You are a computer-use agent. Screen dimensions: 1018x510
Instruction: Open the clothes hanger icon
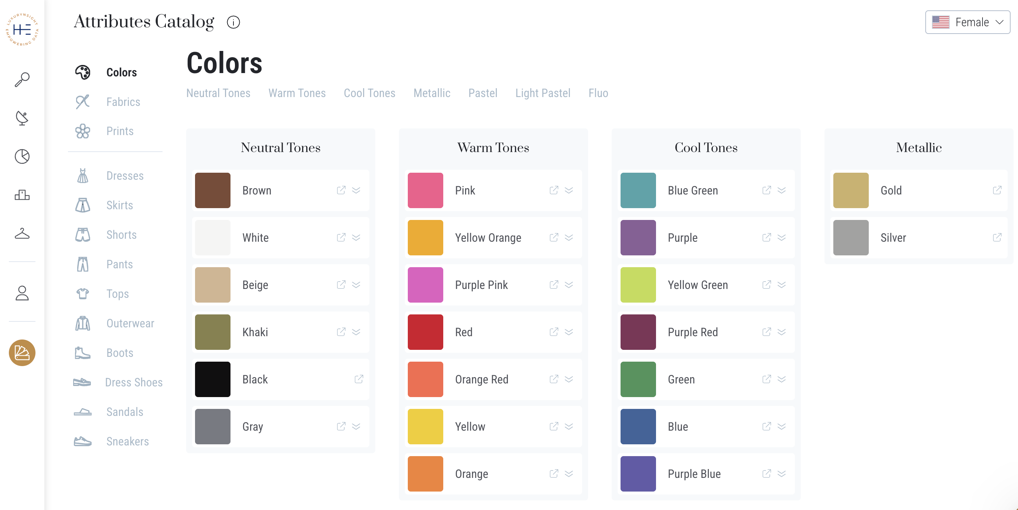tap(22, 233)
